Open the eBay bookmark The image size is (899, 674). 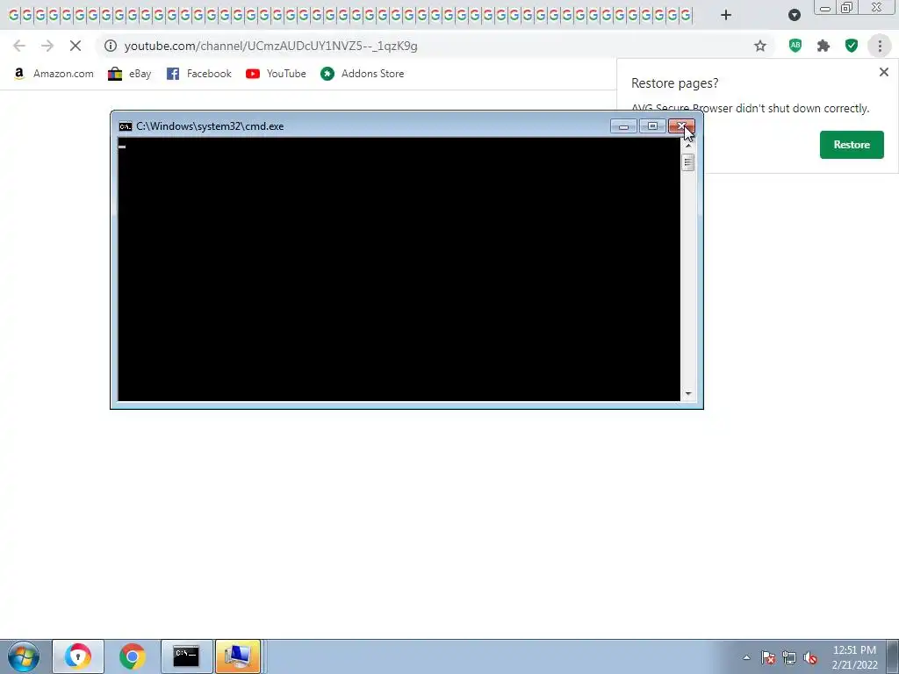(130, 74)
